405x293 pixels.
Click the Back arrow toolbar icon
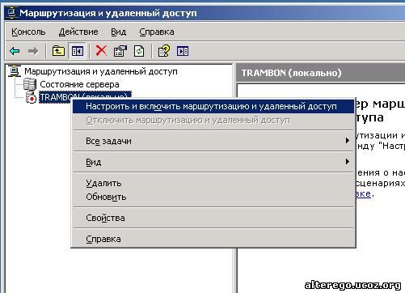(15, 51)
